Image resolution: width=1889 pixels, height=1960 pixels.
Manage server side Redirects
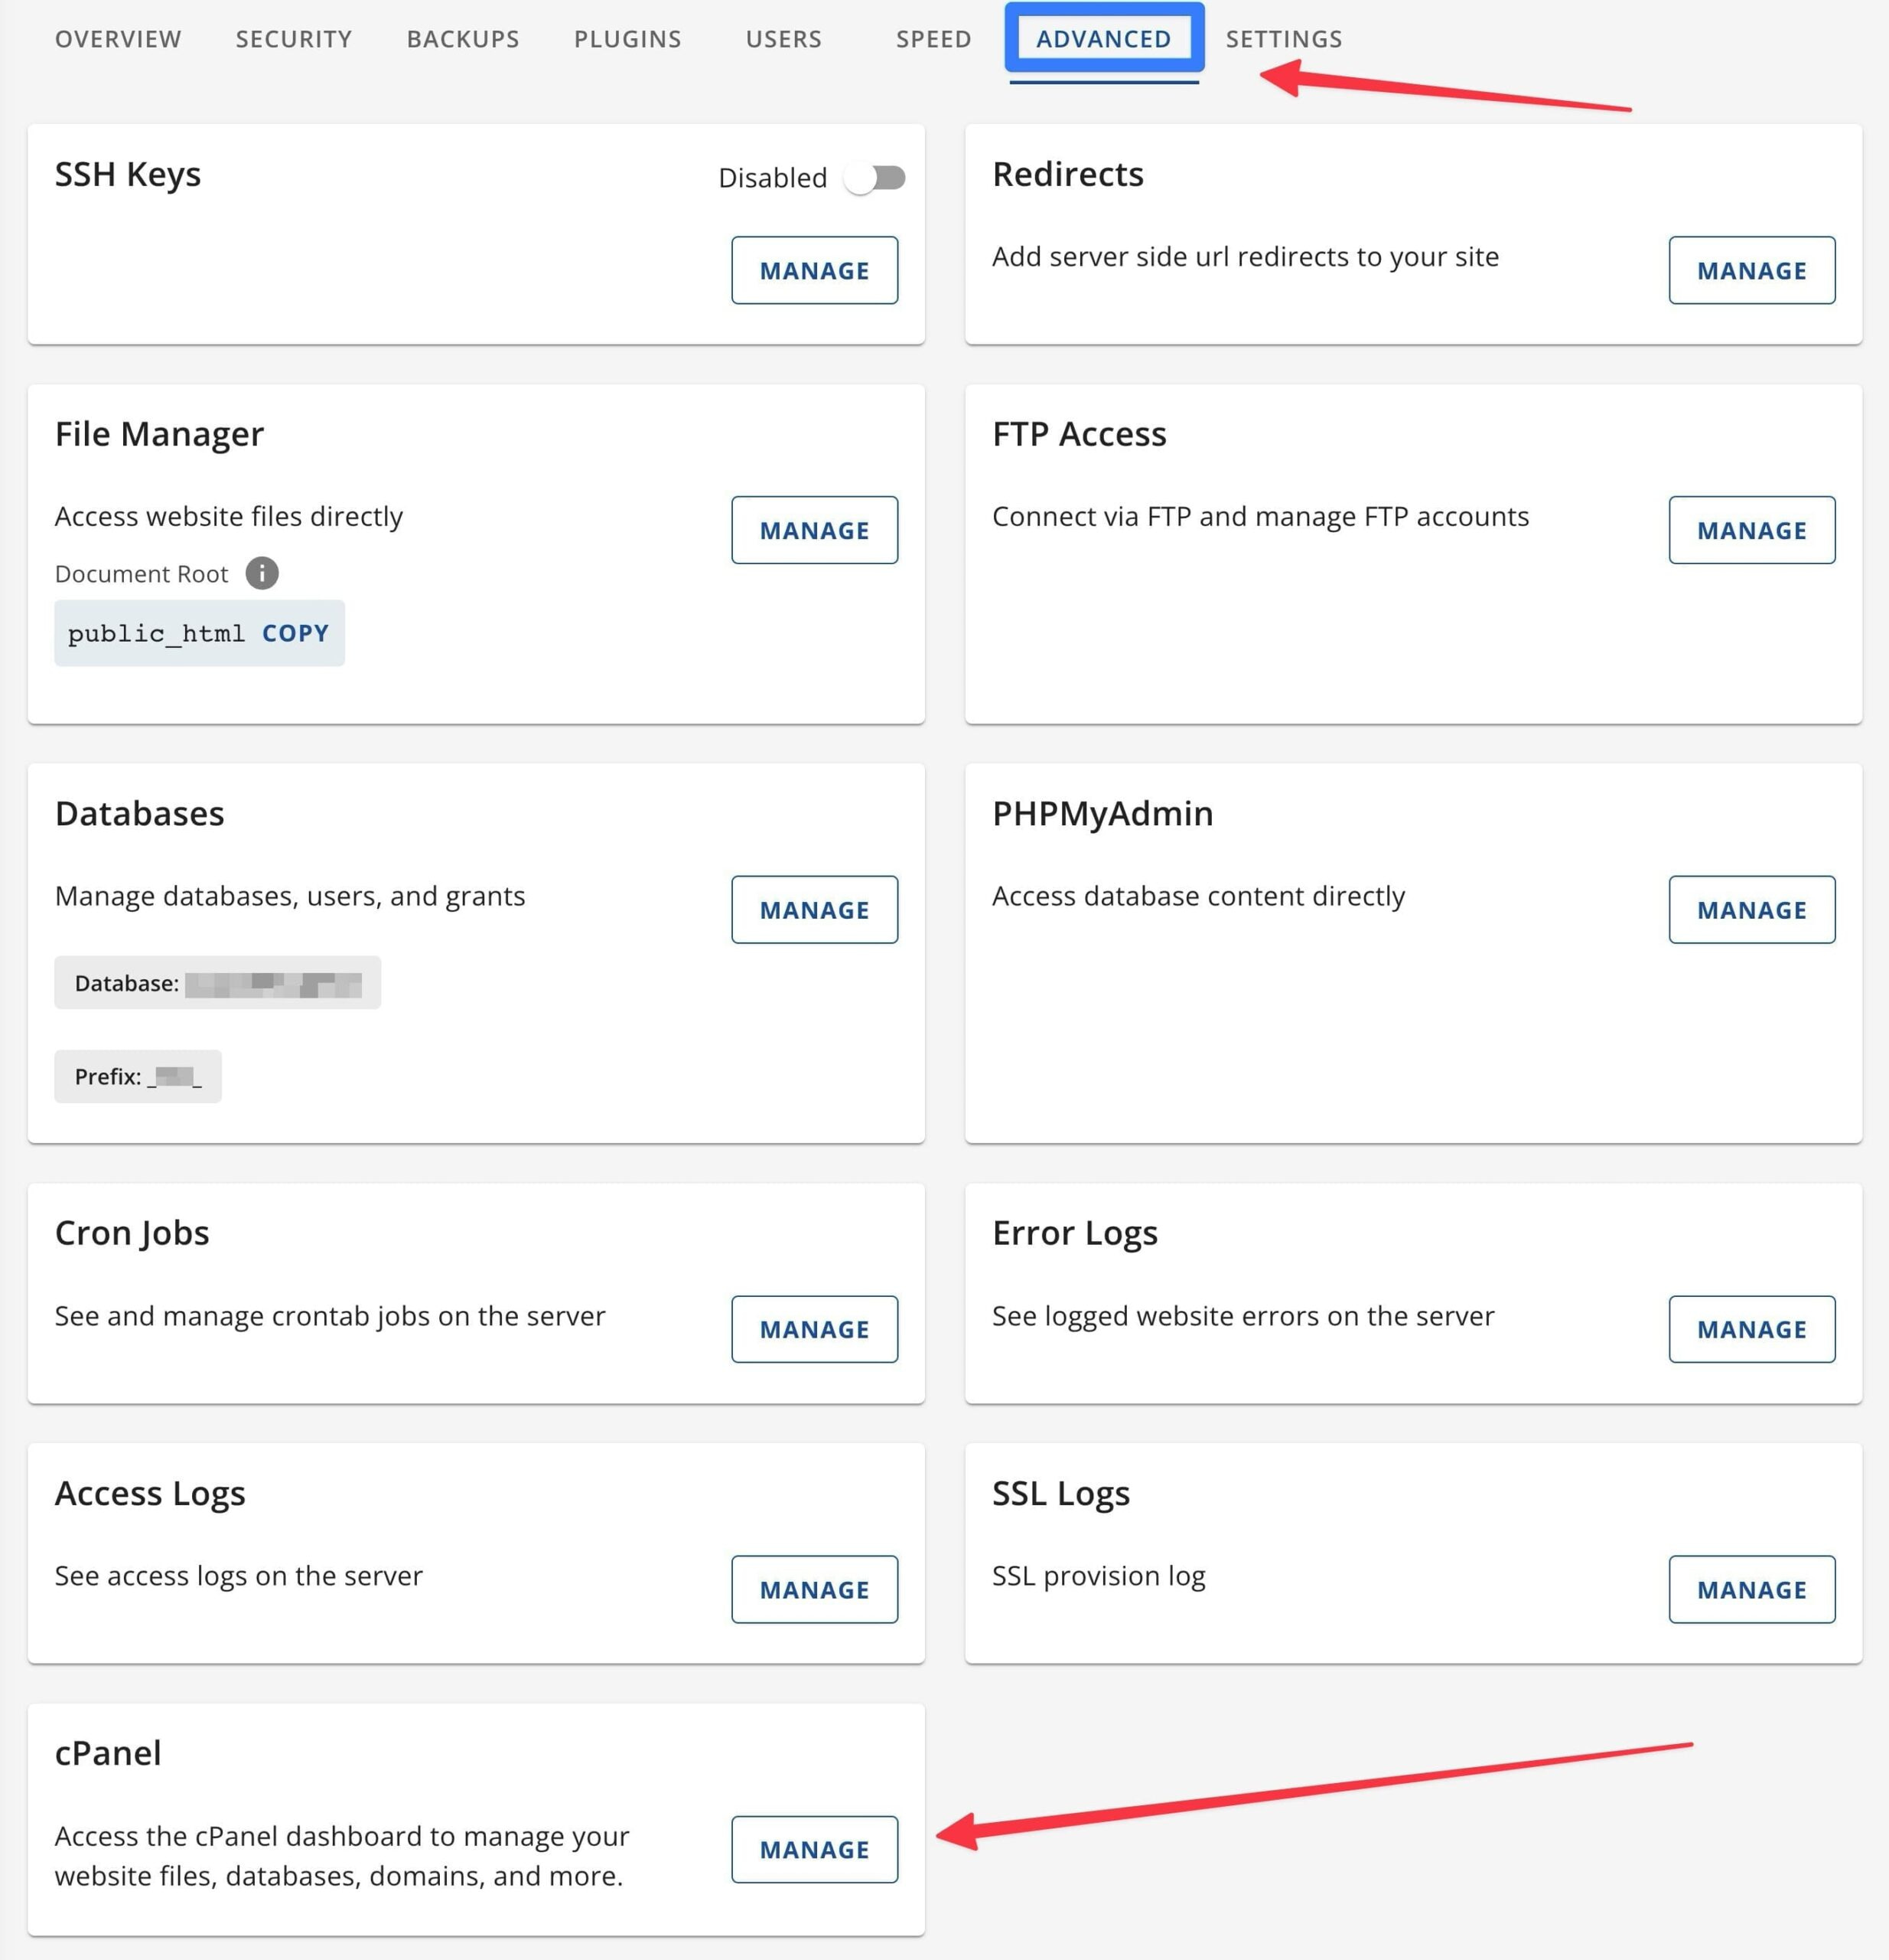coord(1751,270)
